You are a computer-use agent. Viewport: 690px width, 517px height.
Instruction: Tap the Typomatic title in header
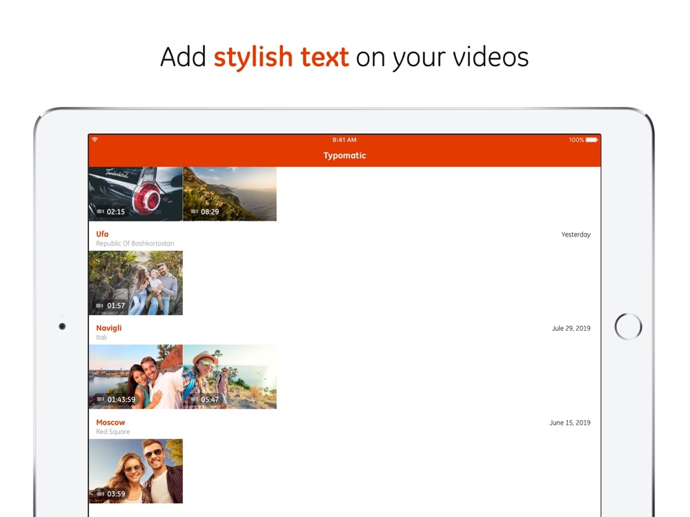coord(344,156)
